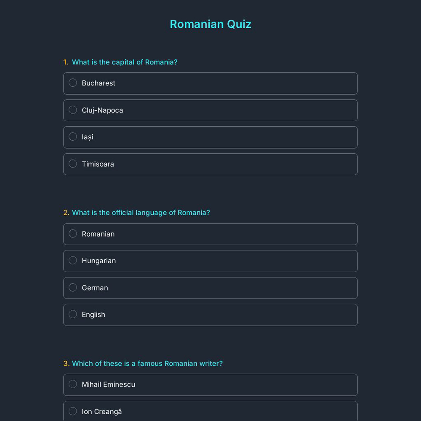Choose Ion Creangă for question three

[72, 411]
